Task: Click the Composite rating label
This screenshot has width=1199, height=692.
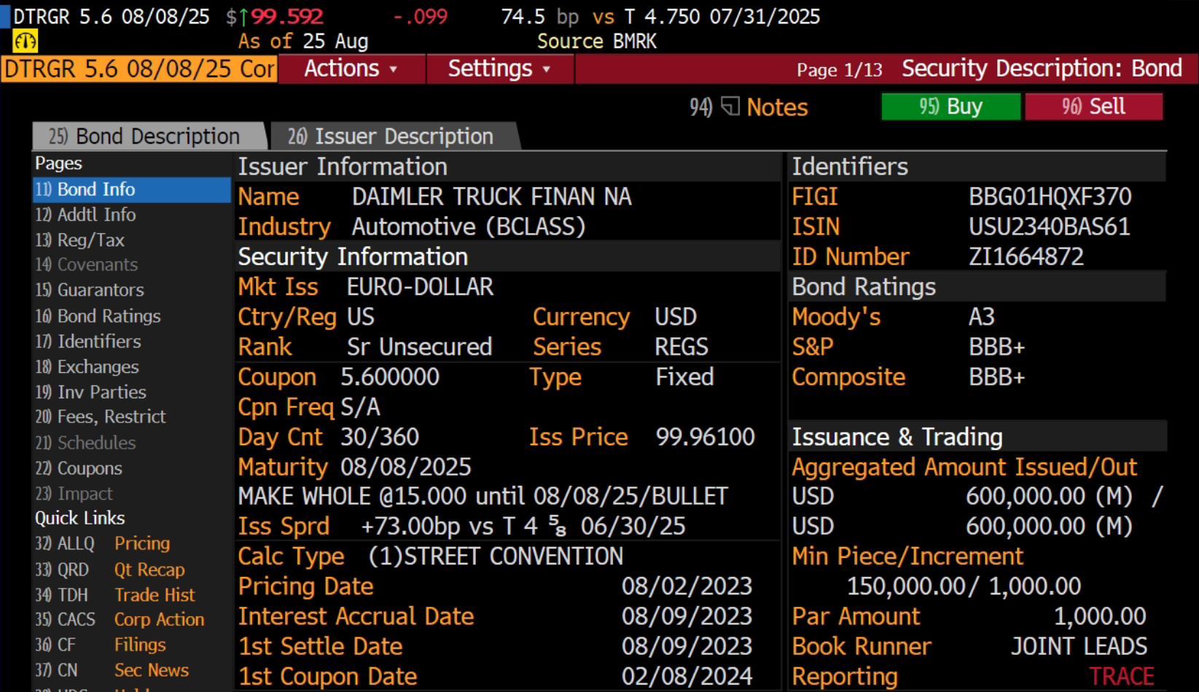Action: [848, 377]
